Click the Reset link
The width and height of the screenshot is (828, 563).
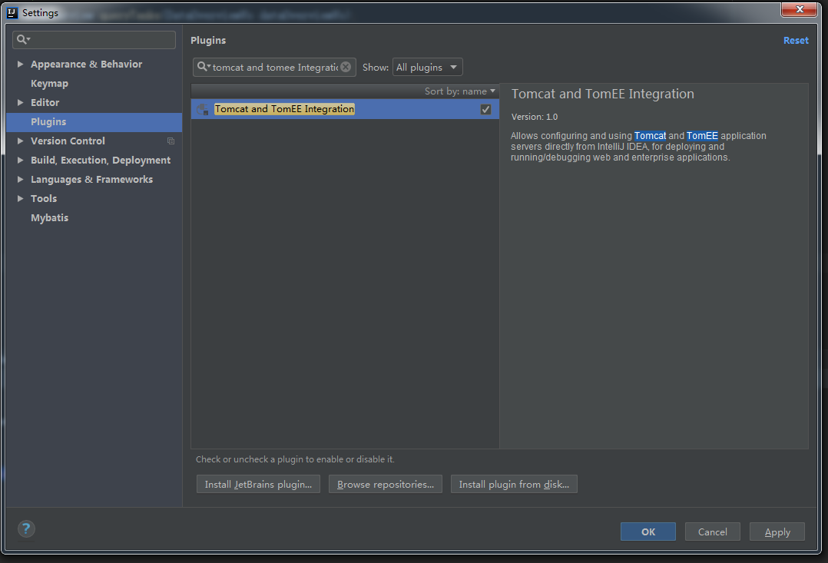point(796,41)
